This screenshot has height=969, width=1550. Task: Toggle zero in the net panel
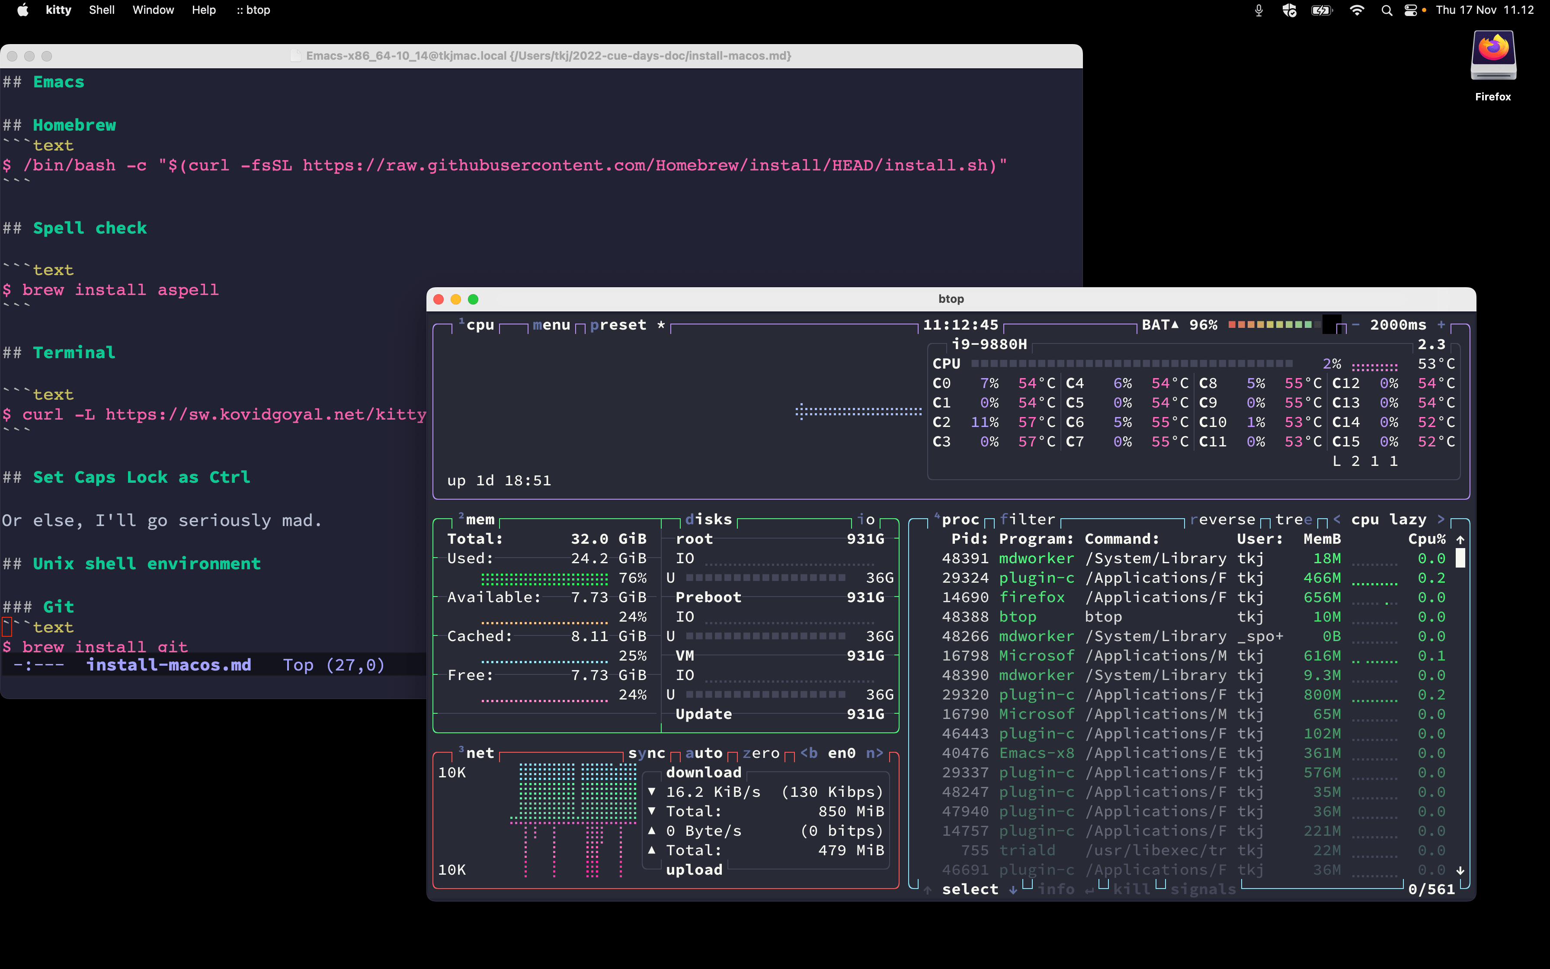762,753
